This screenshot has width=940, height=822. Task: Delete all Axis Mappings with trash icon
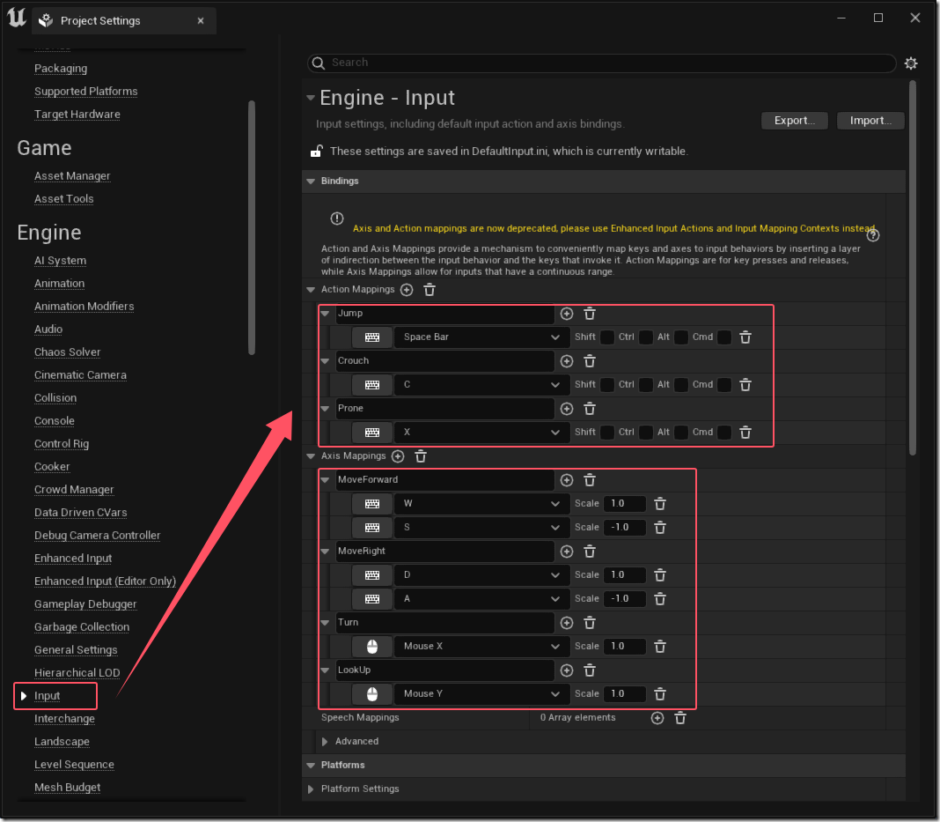point(420,456)
